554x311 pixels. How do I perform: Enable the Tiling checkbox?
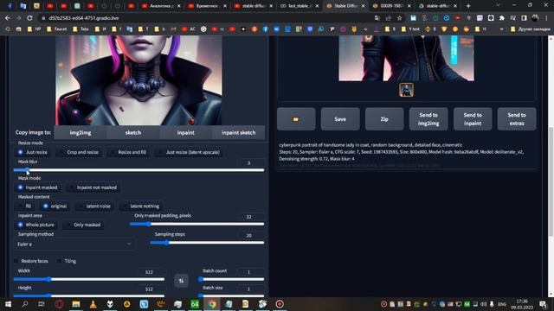[x=59, y=261]
